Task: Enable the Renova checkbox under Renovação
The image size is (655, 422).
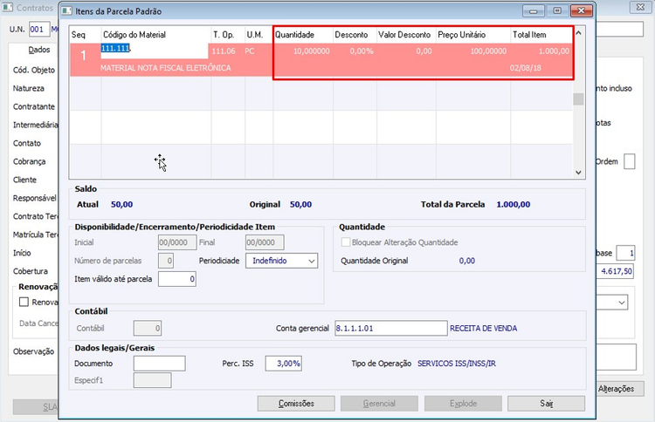Action: (x=24, y=302)
